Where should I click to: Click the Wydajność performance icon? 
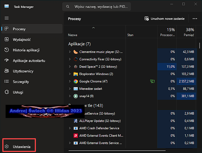tap(7, 39)
